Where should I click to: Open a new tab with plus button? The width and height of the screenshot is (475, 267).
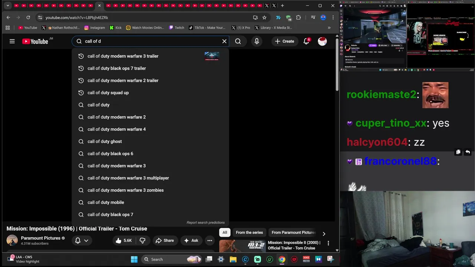tap(282, 6)
